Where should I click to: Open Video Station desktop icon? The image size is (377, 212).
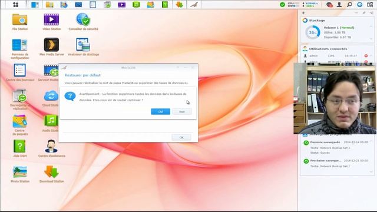coord(51,22)
